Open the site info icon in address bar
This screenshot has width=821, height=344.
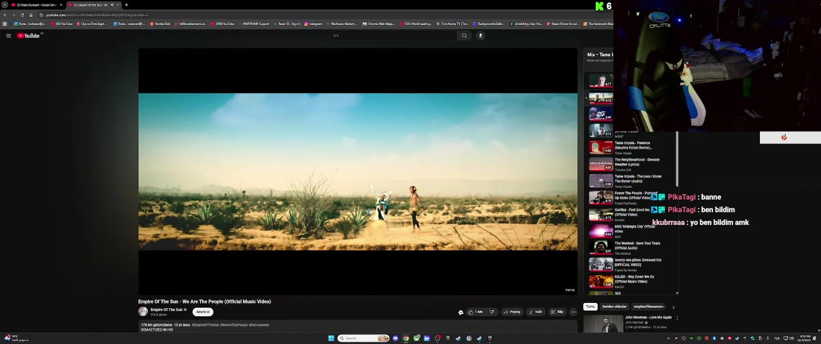41,15
